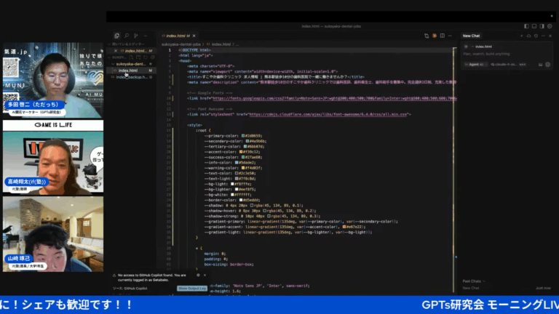Image resolution: width=559 pixels, height=314 pixels.
Task: Open the Google Fonts URL link in code
Action: coord(334,98)
